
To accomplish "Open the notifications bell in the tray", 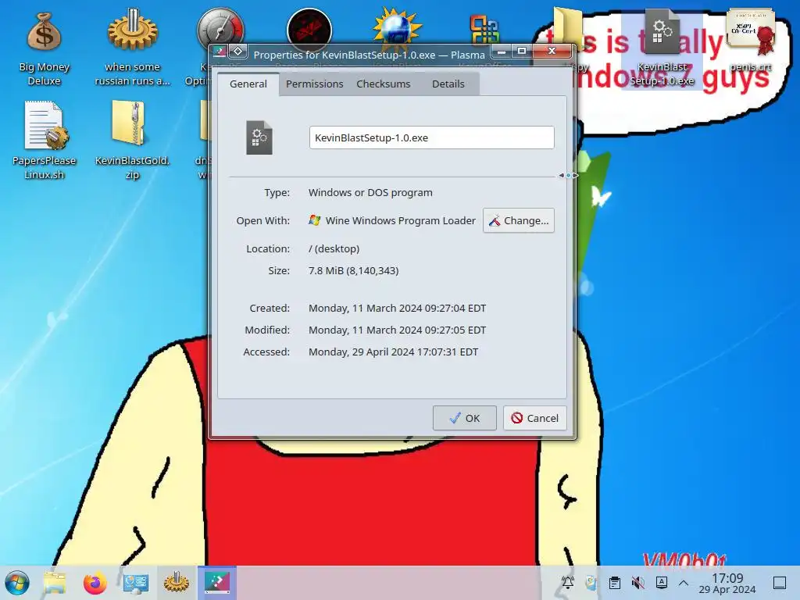I will point(567,583).
